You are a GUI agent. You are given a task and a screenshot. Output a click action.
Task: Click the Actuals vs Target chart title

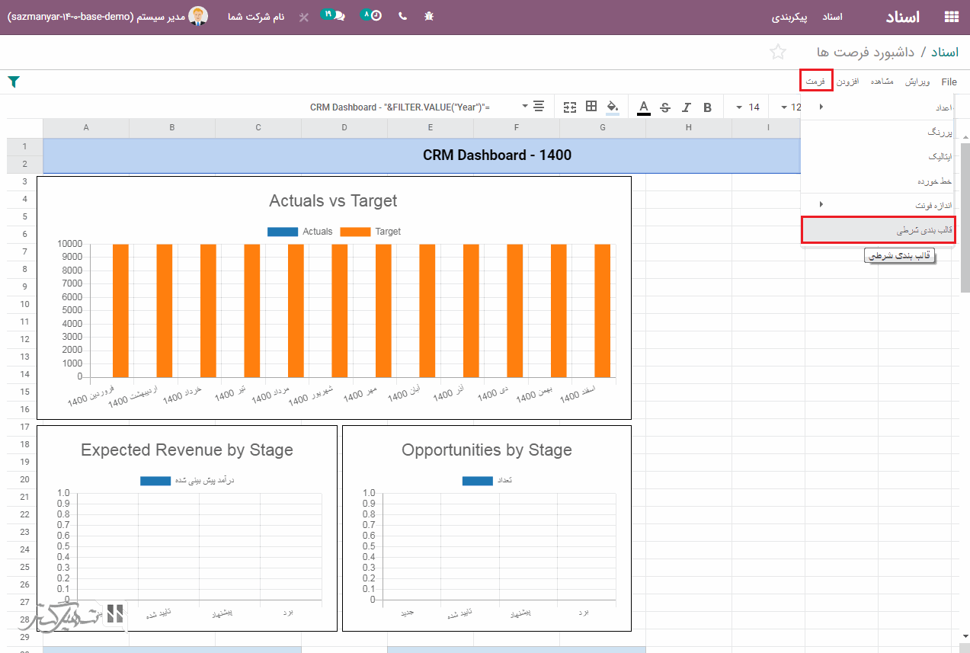click(333, 201)
